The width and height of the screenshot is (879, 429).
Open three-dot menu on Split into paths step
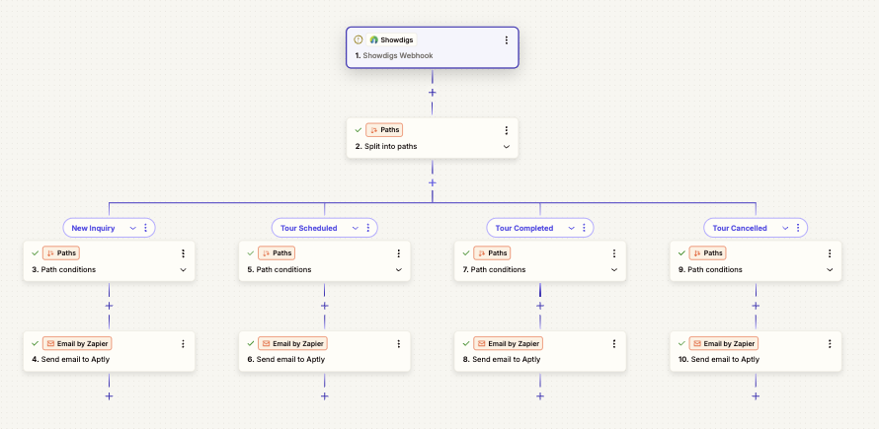coord(507,130)
